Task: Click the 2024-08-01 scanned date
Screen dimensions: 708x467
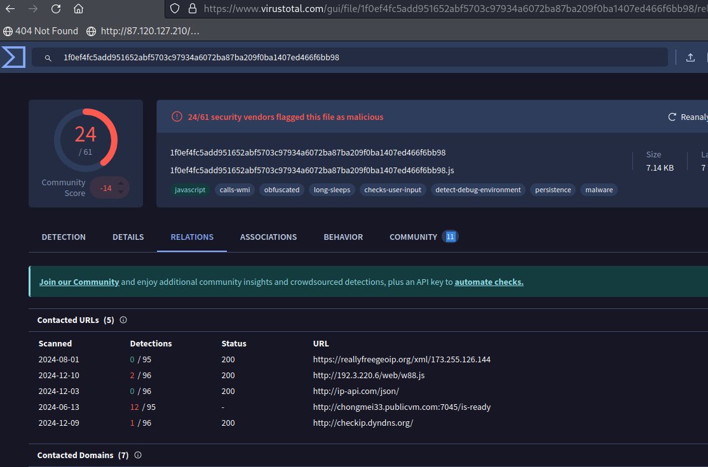Action: [58, 360]
